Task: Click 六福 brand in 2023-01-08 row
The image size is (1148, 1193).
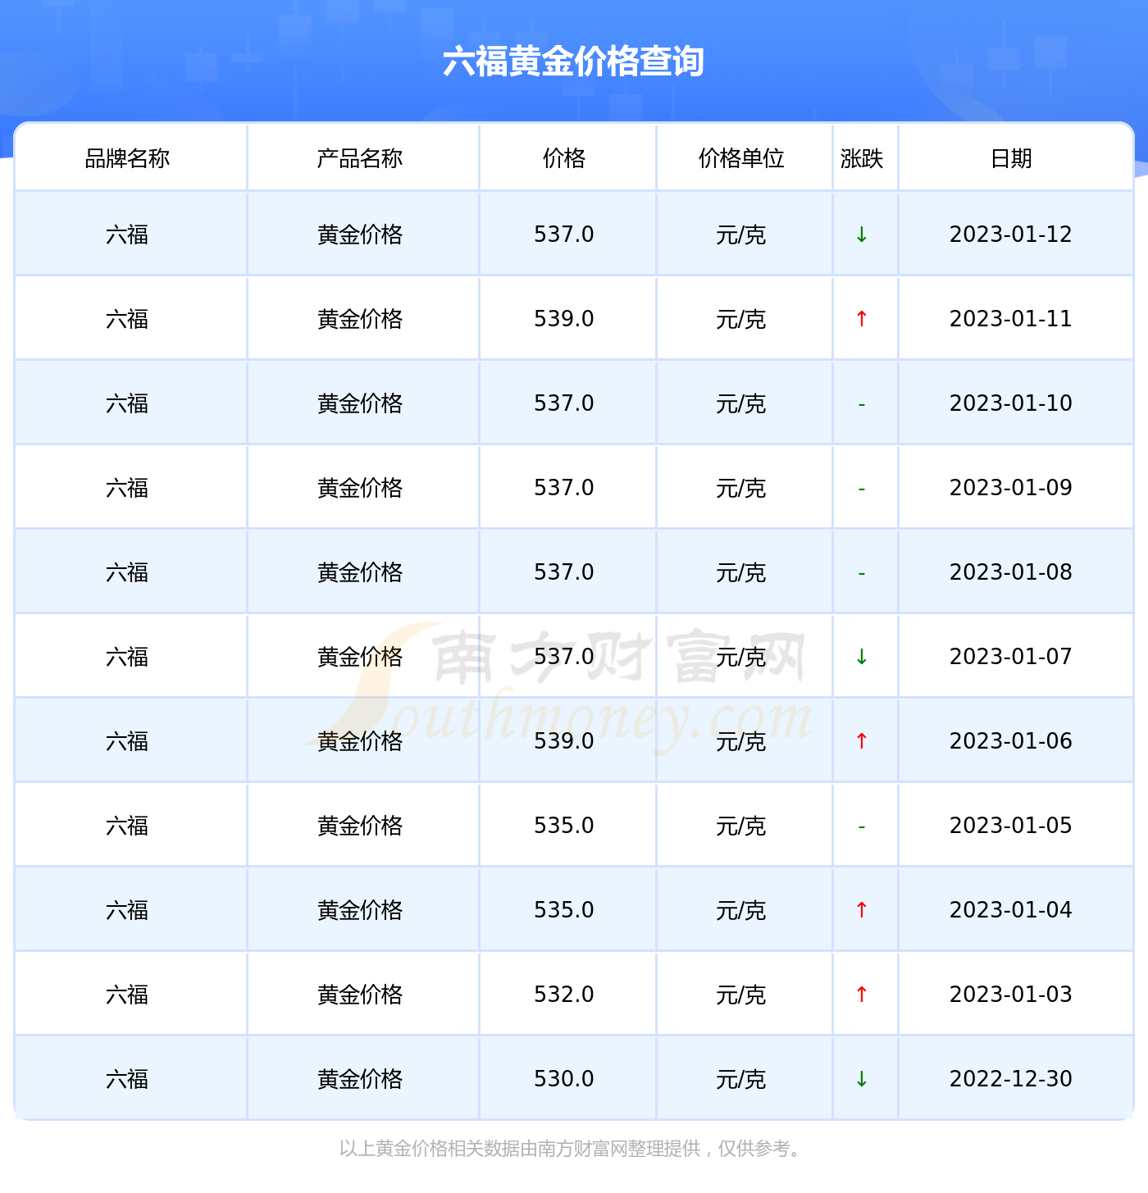Action: 127,572
